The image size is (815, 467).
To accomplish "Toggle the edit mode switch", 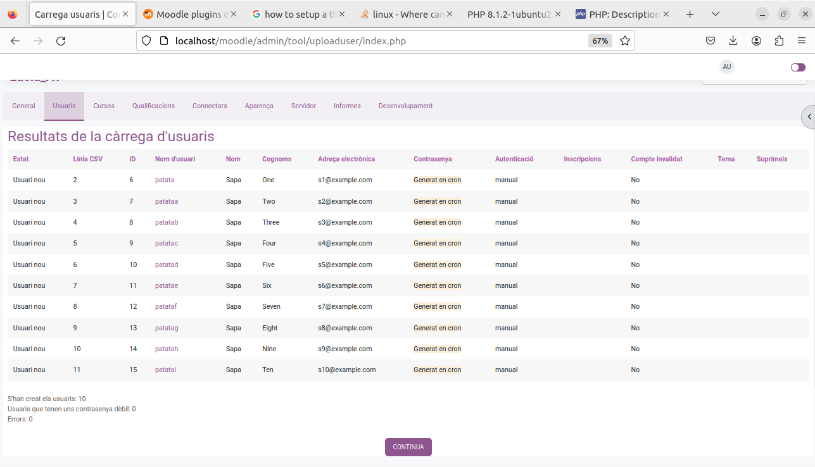I will tap(798, 67).
